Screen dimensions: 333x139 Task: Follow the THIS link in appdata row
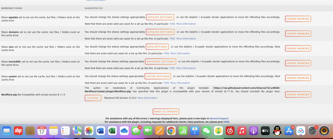pyautogui.click(x=172, y=24)
